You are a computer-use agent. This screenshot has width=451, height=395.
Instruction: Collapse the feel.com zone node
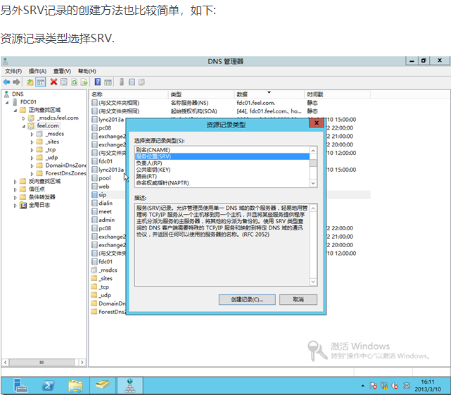[24, 126]
